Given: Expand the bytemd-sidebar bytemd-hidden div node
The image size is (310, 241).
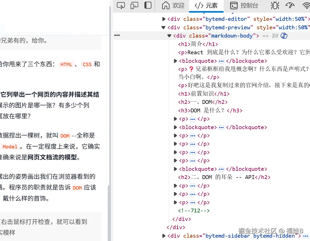Looking at the screenshot, I should pyautogui.click(x=164, y=236).
